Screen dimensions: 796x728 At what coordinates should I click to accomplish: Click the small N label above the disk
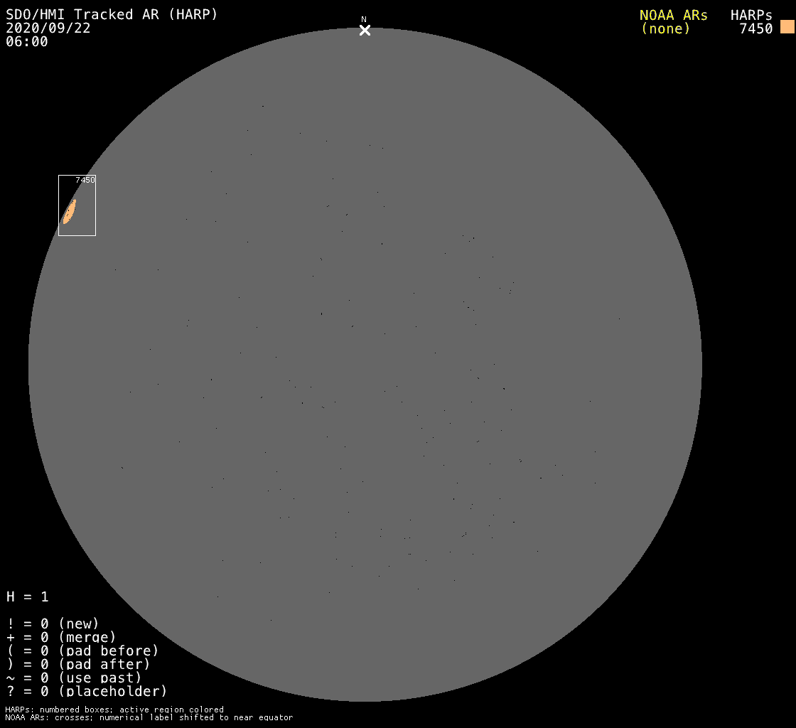[x=364, y=19]
